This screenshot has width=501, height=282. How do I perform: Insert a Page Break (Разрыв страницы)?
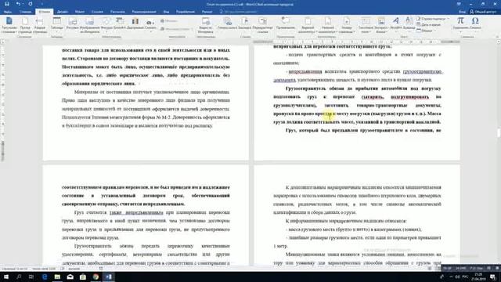40,25
